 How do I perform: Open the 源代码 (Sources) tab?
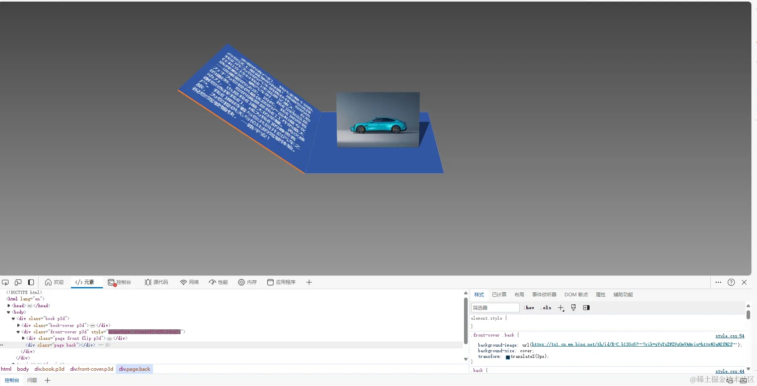click(156, 282)
